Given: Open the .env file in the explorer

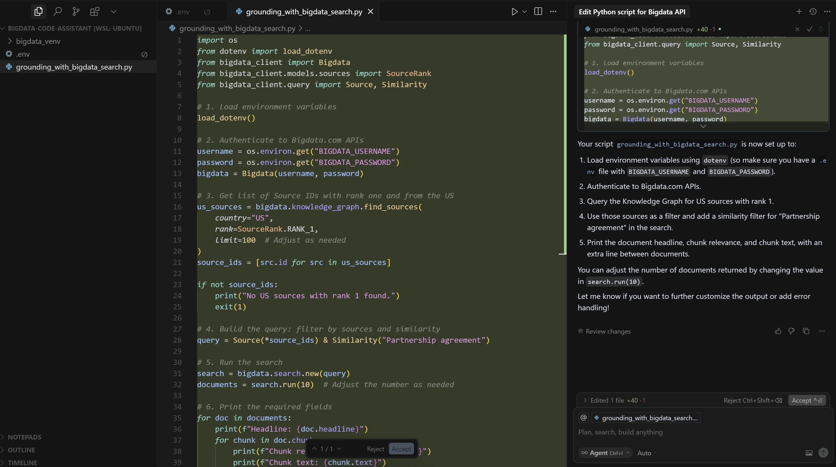Looking at the screenshot, I should (78, 54).
